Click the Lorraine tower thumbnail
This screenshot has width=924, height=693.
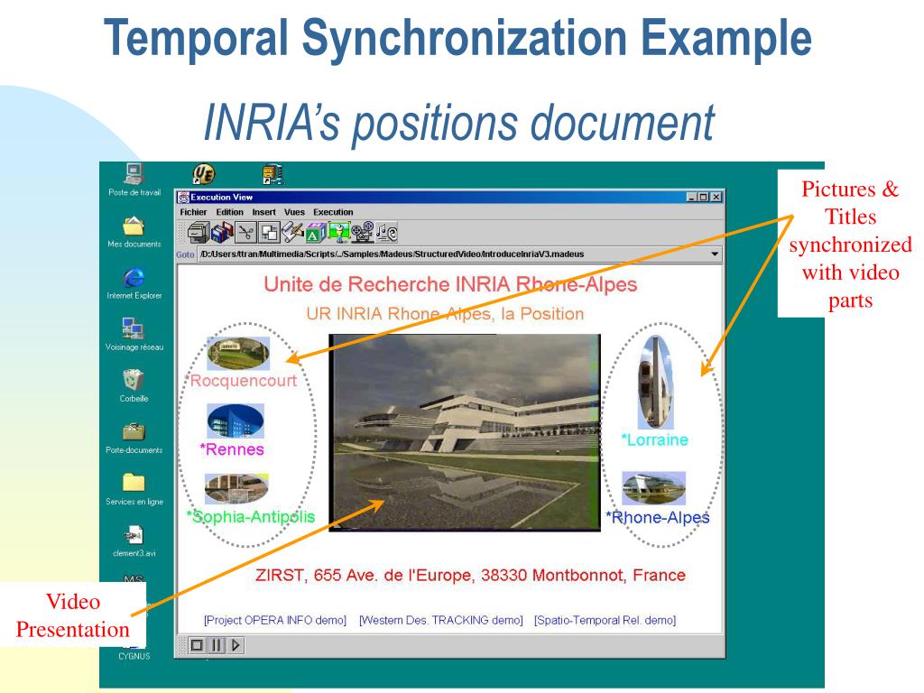[655, 382]
